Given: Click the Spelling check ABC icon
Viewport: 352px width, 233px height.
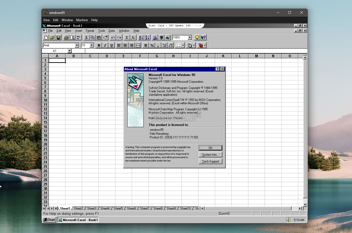Looking at the screenshot, I should [x=79, y=37].
